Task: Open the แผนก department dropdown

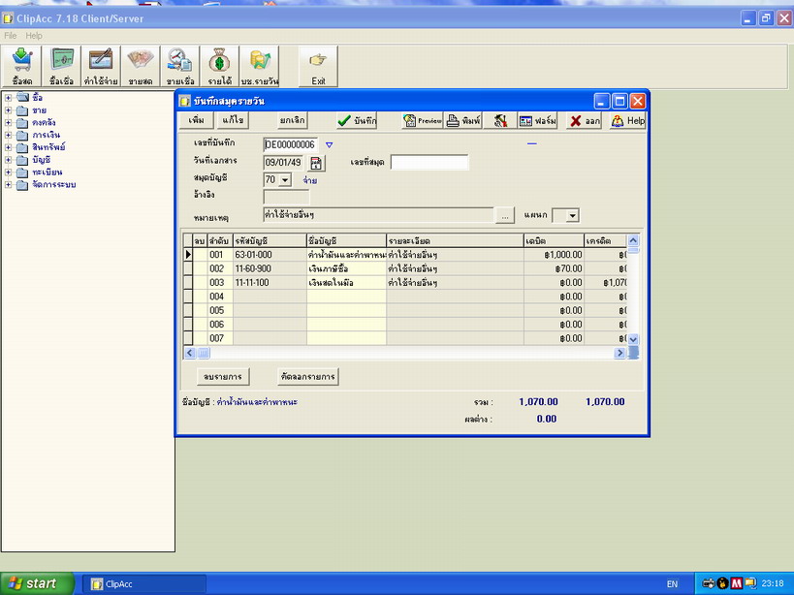Action: click(572, 215)
